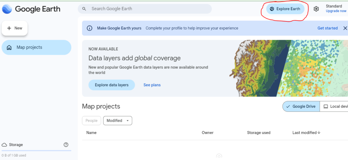Screen dimensions: 348x160
Task: Click the Map projects heading
Action: tap(101, 106)
